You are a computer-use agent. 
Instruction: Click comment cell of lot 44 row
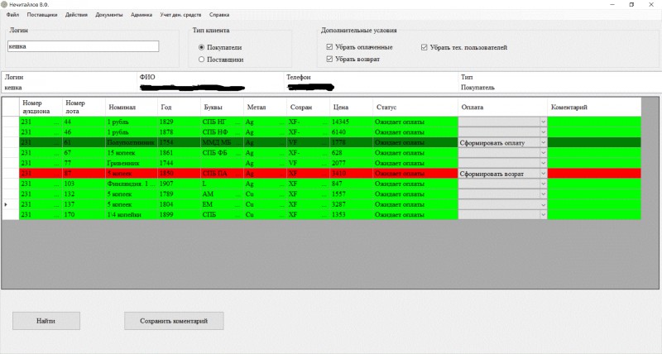point(594,122)
